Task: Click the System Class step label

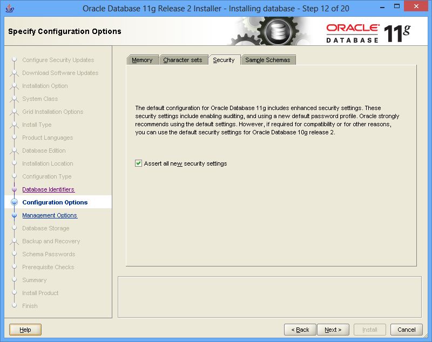Action: (40, 99)
